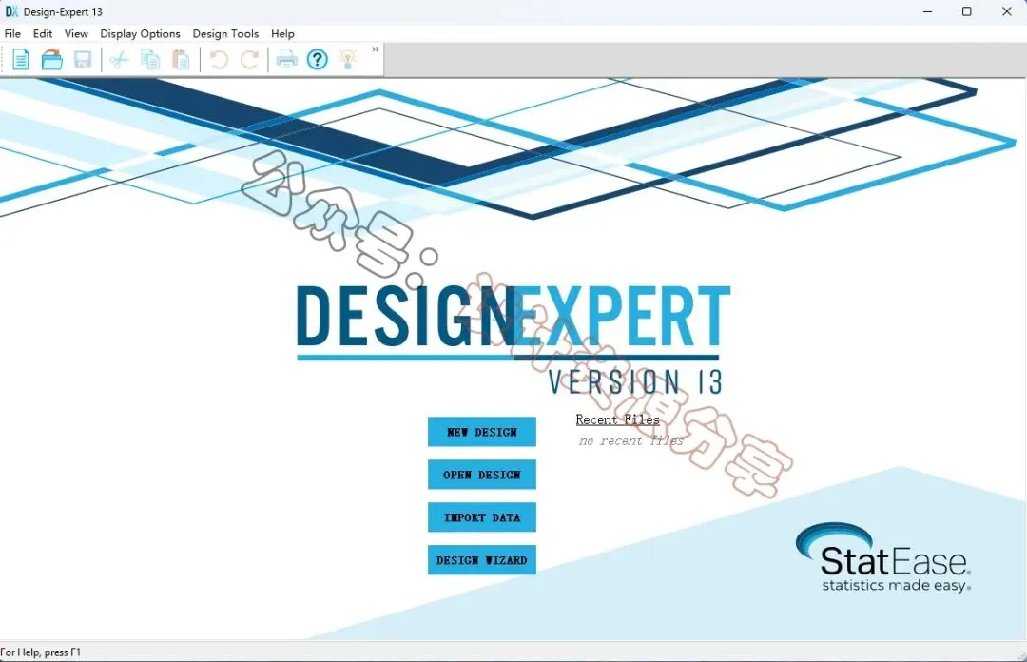Open the File menu

[x=12, y=33]
